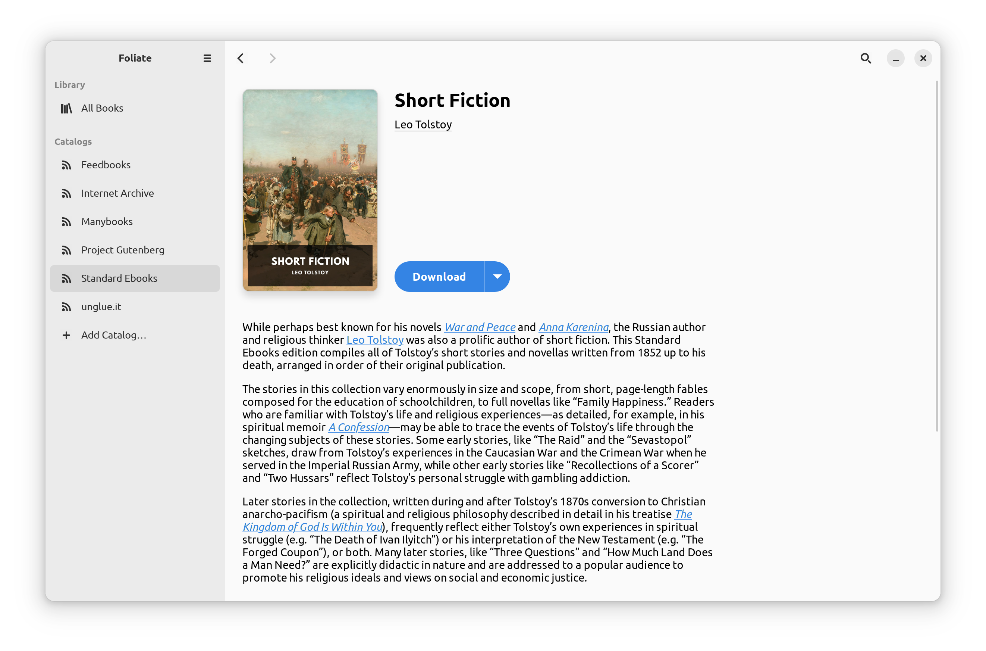The image size is (986, 651).
Task: Click the unglue.it feed icon
Action: pyautogui.click(x=66, y=307)
